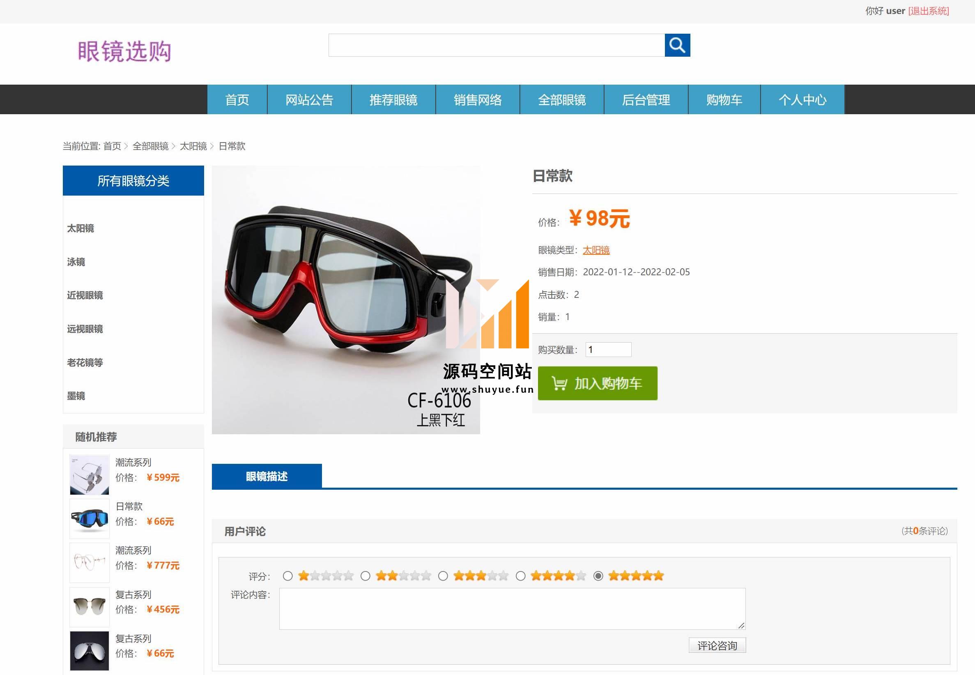975x675 pixels.
Task: Select 墨镜 category in the sidebar
Action: [76, 396]
